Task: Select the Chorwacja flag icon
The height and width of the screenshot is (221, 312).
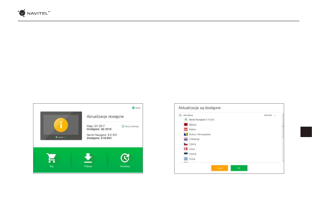Action: [x=186, y=139]
